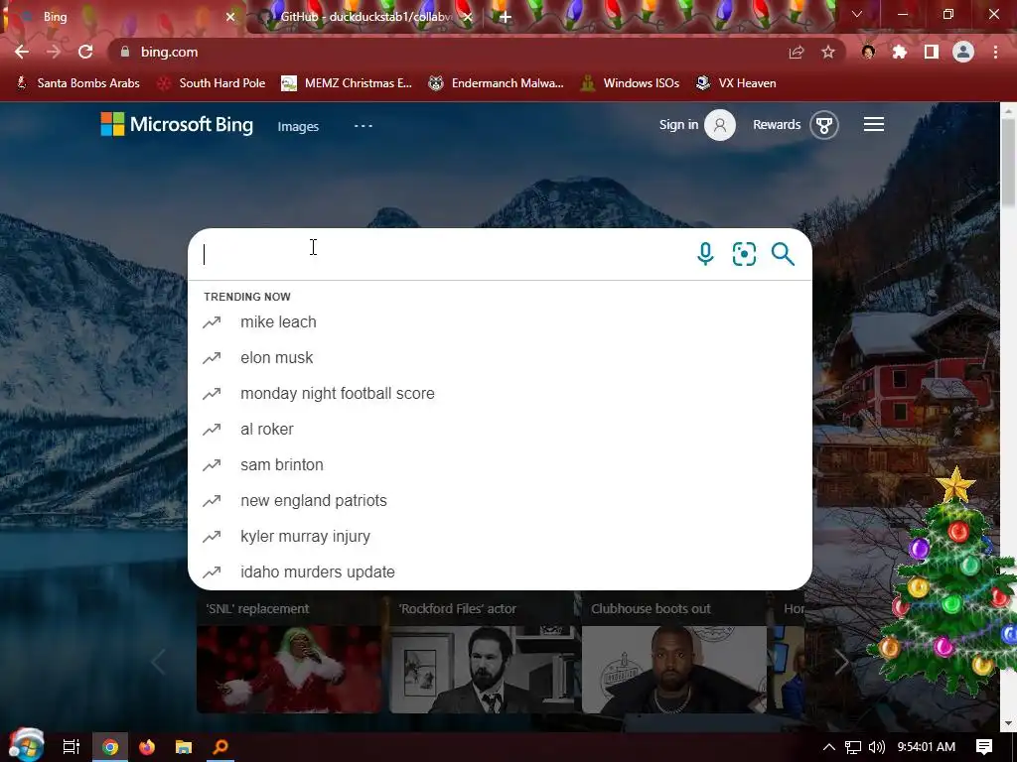This screenshot has height=762, width=1017.
Task: Click Rewards label
Action: coord(777,124)
